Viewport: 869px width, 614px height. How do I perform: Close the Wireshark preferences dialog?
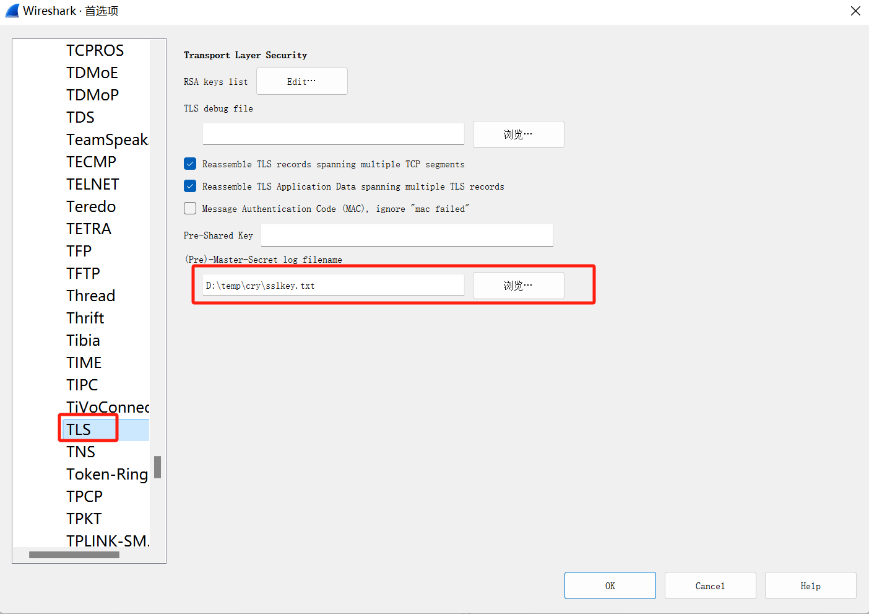[x=855, y=11]
